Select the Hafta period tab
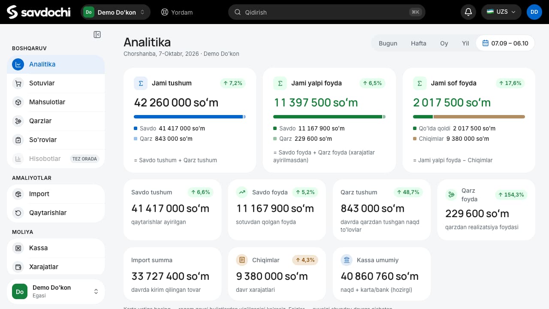 click(419, 43)
